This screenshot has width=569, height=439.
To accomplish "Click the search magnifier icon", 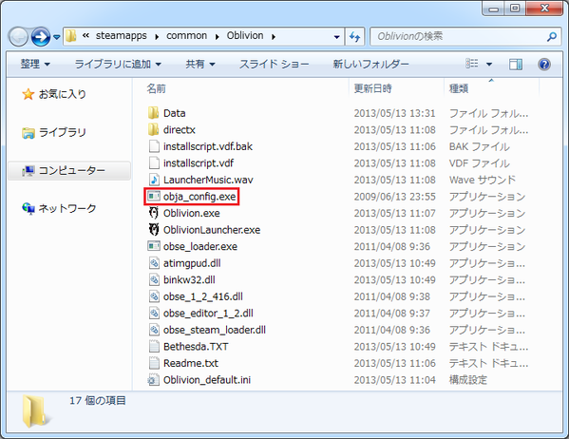I will pos(552,36).
